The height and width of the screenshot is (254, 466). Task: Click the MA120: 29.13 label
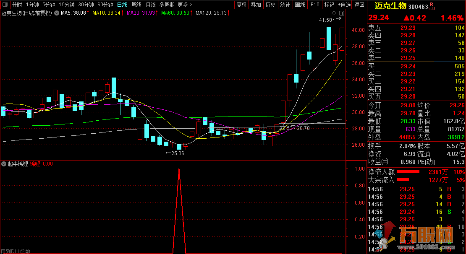[211, 13]
